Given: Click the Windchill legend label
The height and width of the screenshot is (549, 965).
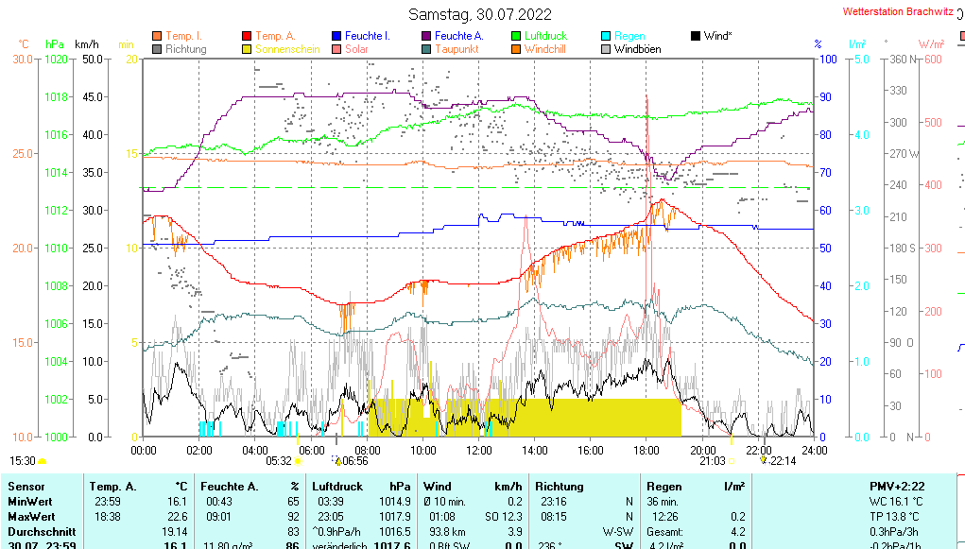Looking at the screenshot, I should [544, 49].
